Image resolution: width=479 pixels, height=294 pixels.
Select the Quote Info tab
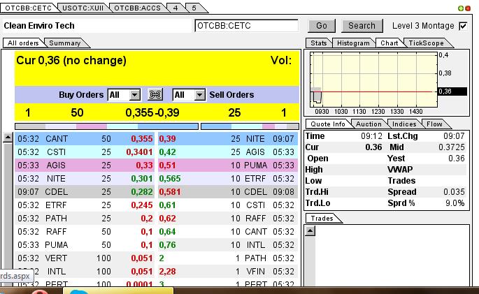point(328,124)
